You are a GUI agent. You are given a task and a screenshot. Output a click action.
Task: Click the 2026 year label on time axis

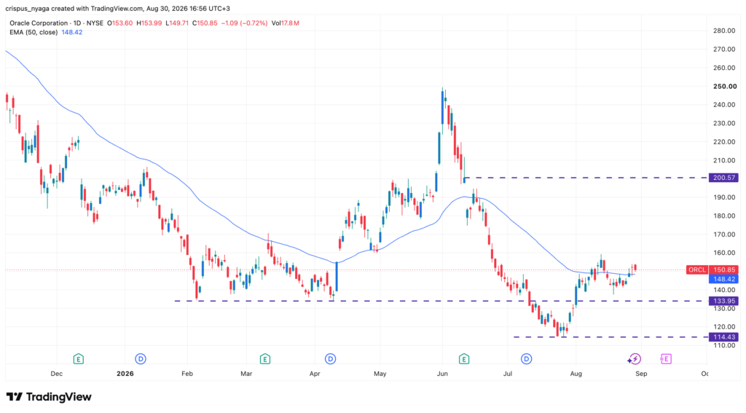pyautogui.click(x=125, y=374)
